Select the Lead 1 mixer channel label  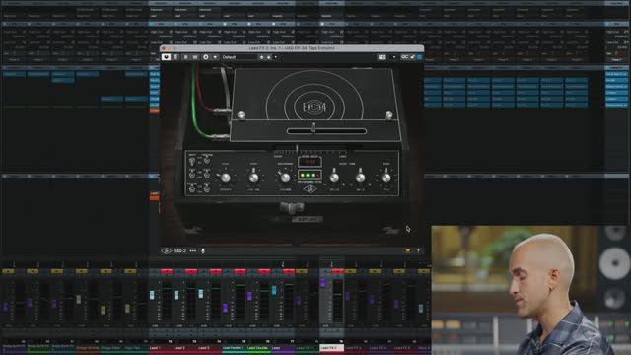(x=161, y=348)
